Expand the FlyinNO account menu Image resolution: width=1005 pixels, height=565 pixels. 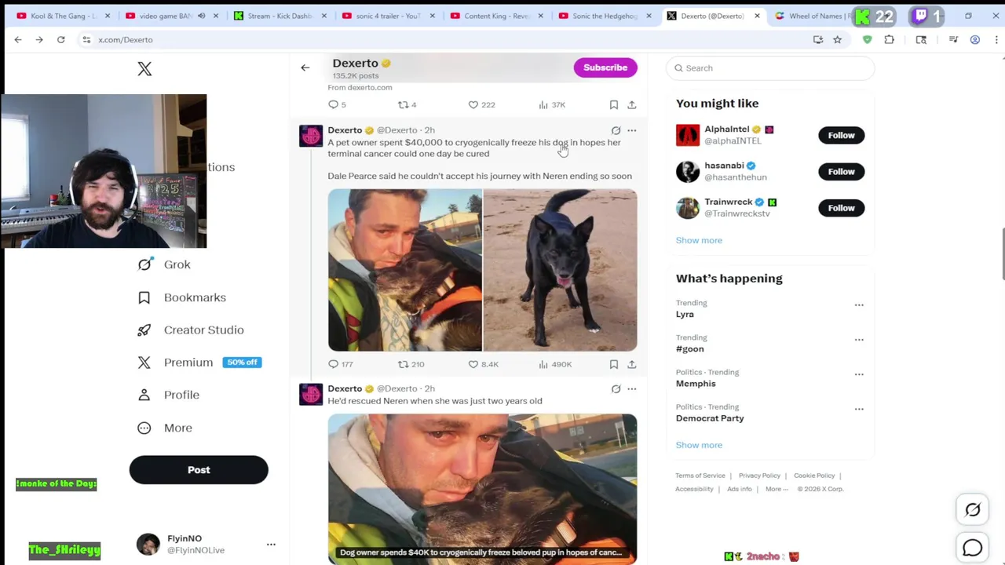(x=271, y=544)
